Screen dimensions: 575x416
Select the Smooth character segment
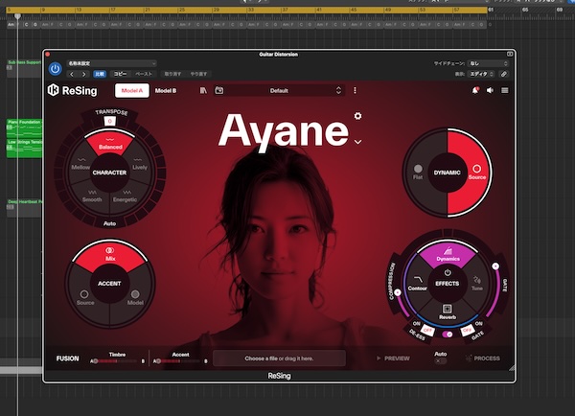[x=92, y=196]
